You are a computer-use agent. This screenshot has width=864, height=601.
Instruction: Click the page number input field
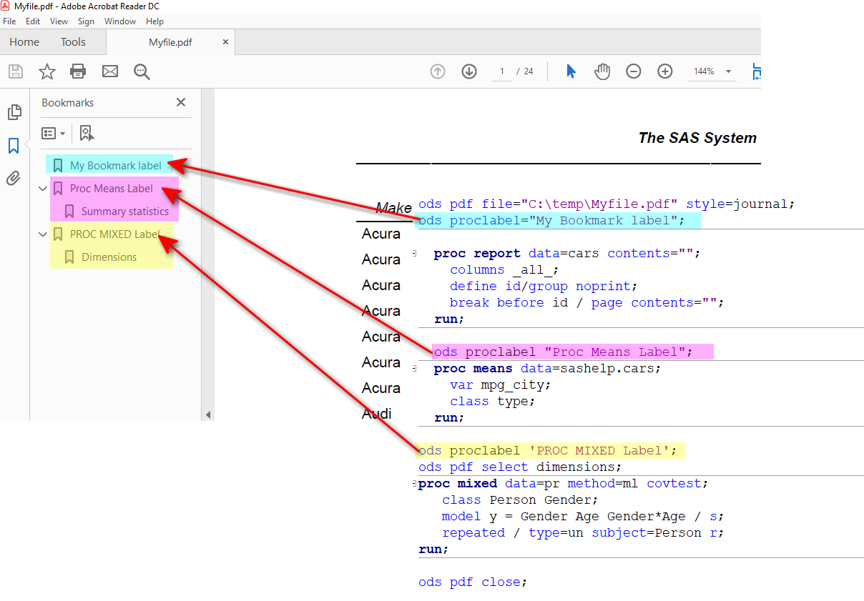point(502,71)
